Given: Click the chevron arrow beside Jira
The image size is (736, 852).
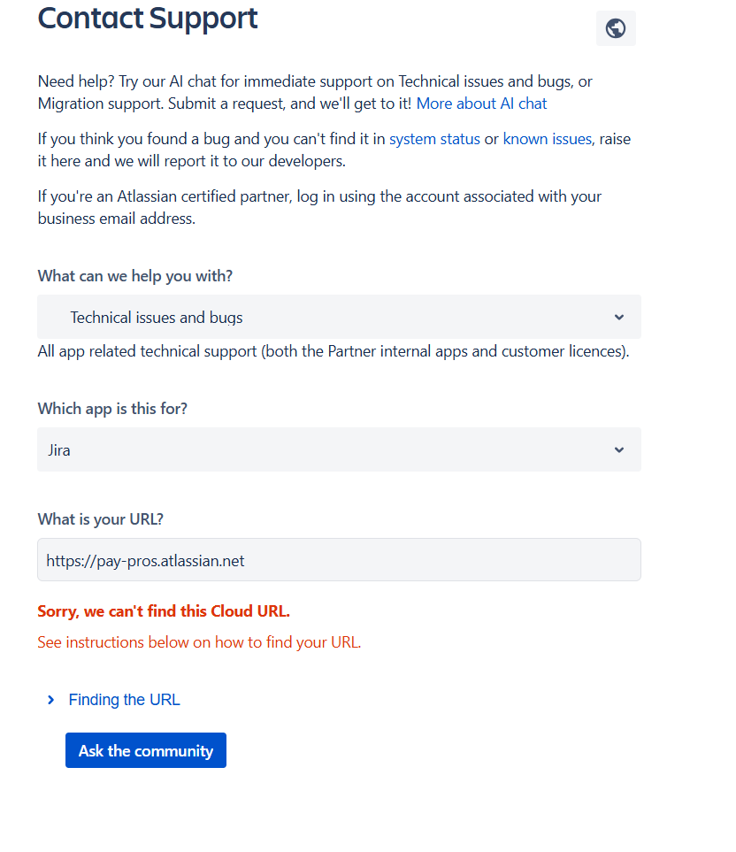Looking at the screenshot, I should click(x=618, y=449).
